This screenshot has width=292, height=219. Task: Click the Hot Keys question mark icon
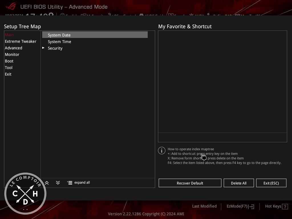click(x=285, y=206)
